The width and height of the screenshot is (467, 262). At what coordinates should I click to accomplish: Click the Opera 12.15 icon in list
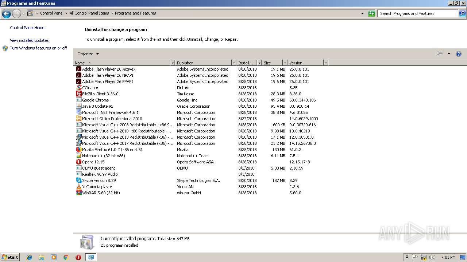(78, 162)
